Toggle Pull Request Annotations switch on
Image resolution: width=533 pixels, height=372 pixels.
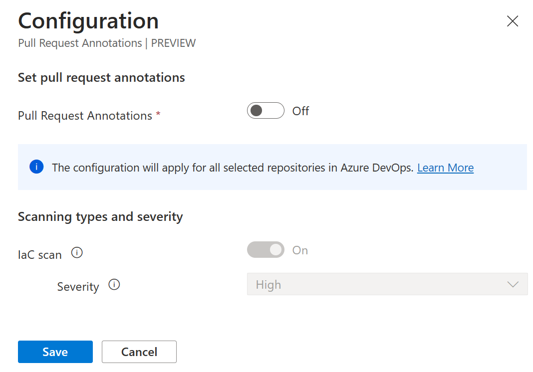click(x=266, y=110)
